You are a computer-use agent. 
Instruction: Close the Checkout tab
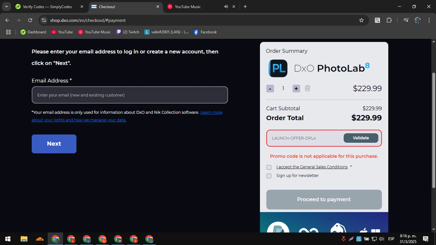point(158,7)
